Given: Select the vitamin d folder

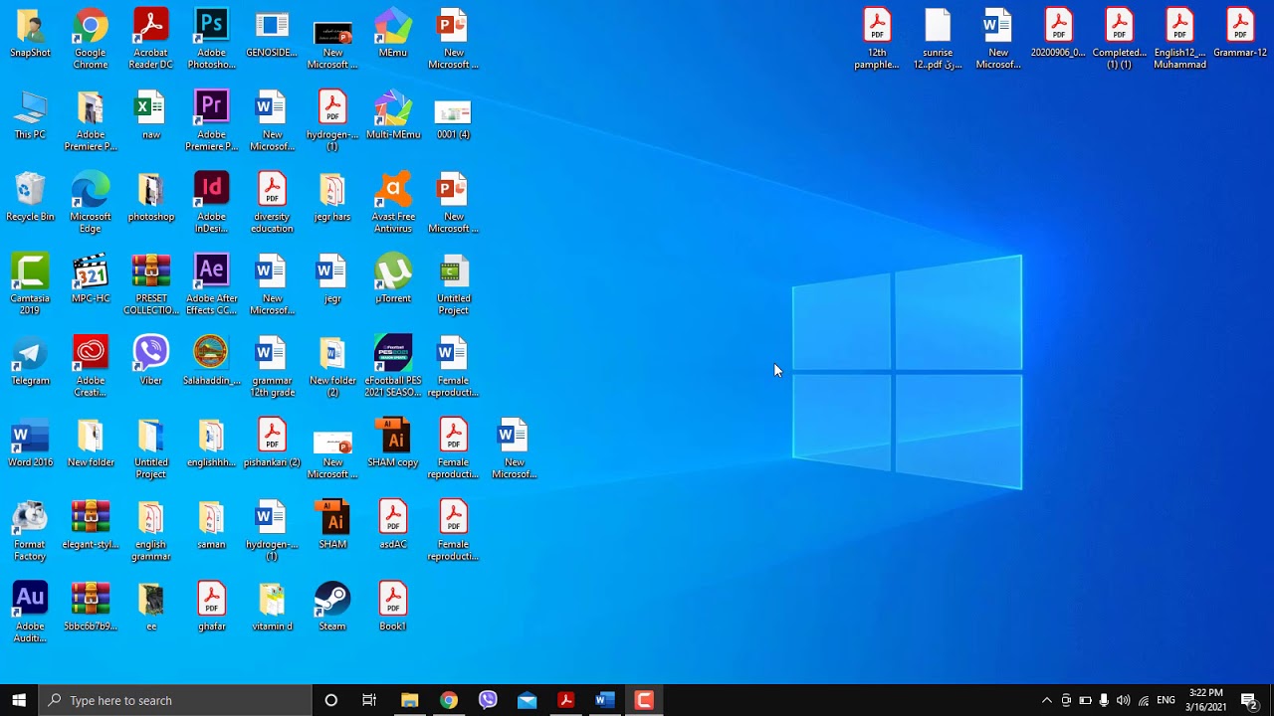Looking at the screenshot, I should pos(272,607).
